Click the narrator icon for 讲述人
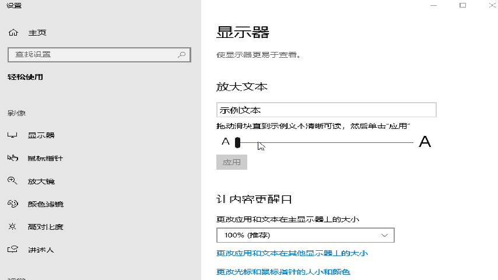The width and height of the screenshot is (498, 280). click(x=13, y=250)
